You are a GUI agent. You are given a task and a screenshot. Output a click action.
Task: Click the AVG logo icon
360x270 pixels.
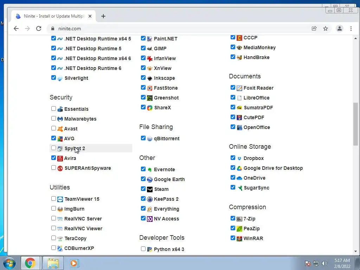click(x=60, y=139)
